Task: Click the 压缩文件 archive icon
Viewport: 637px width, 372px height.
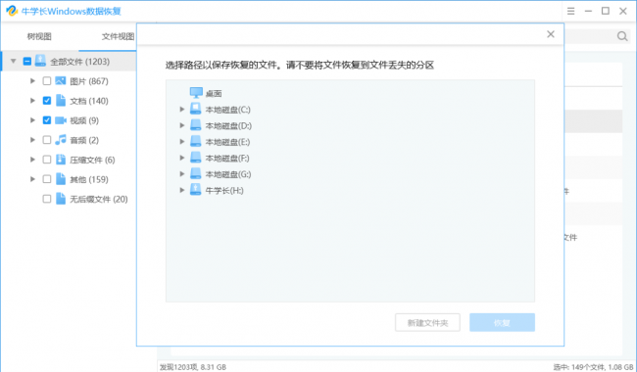Action: click(x=61, y=160)
